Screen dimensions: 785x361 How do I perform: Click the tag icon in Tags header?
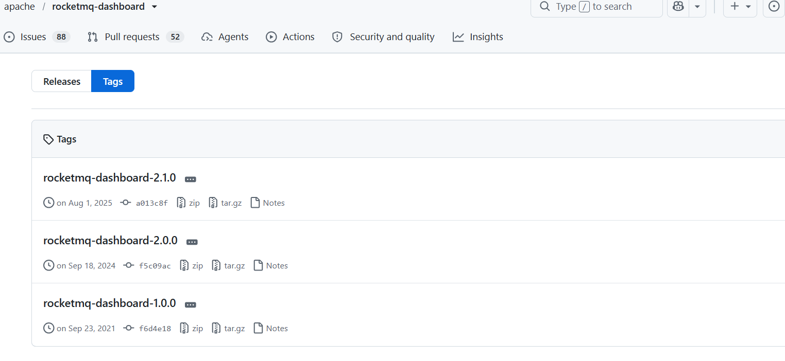[x=48, y=139]
